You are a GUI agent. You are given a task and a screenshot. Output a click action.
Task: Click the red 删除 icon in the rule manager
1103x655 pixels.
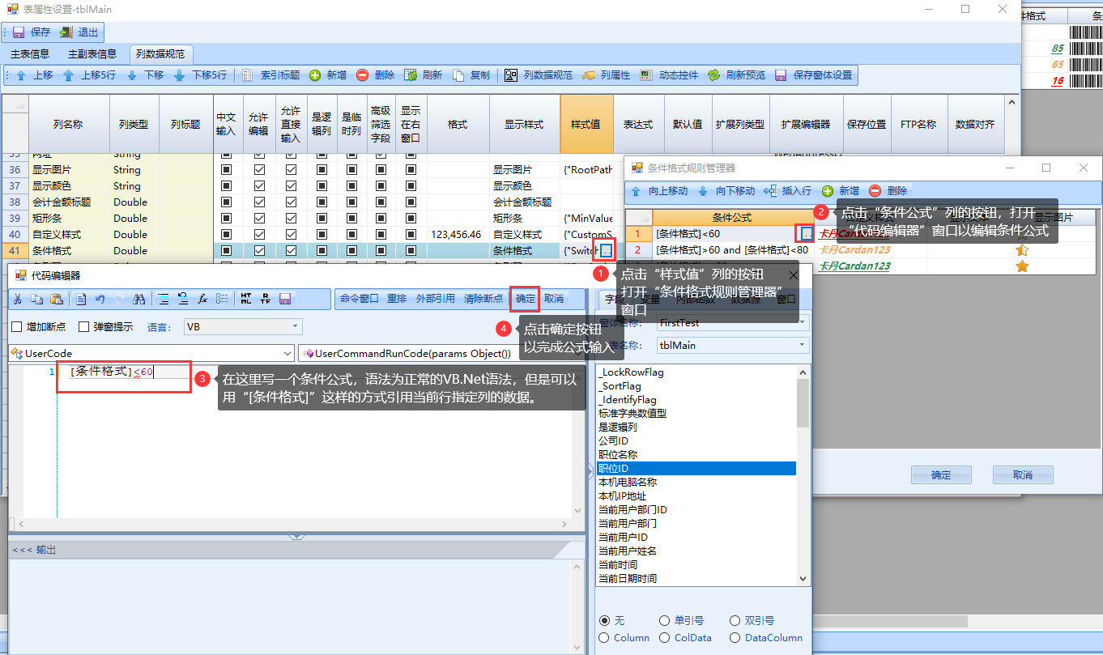coord(875,191)
